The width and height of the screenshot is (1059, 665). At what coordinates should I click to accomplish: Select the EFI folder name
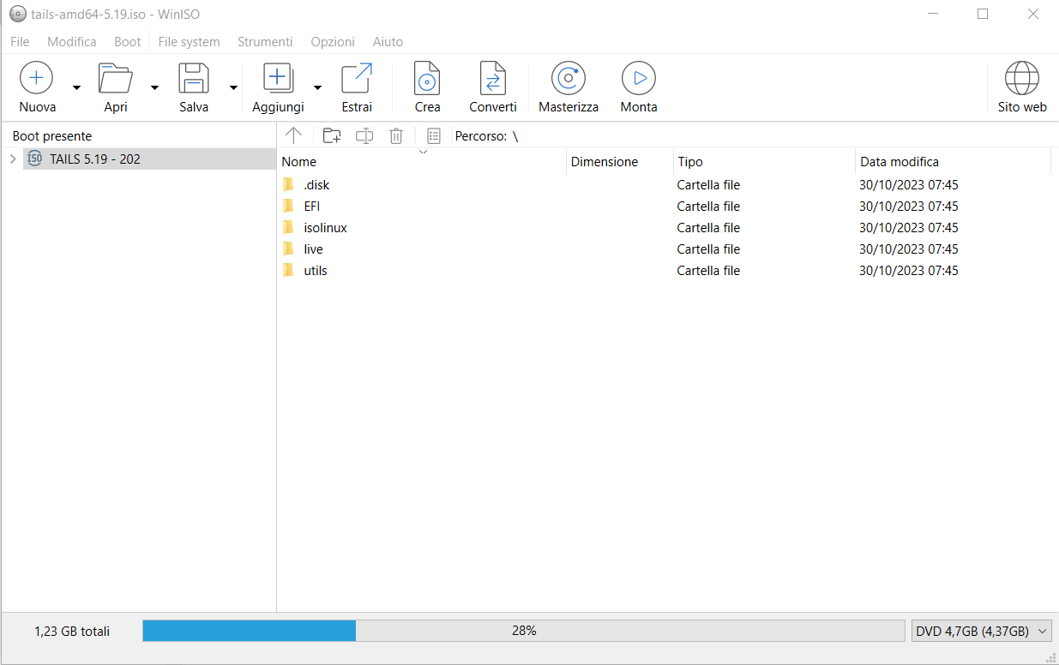pyautogui.click(x=312, y=206)
